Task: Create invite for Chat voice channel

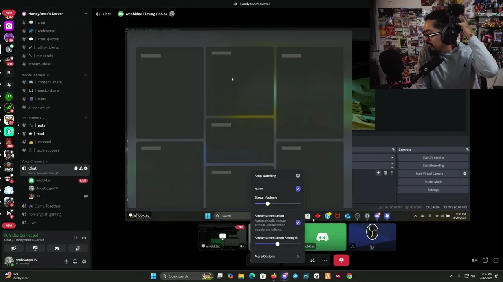Action: point(81,168)
